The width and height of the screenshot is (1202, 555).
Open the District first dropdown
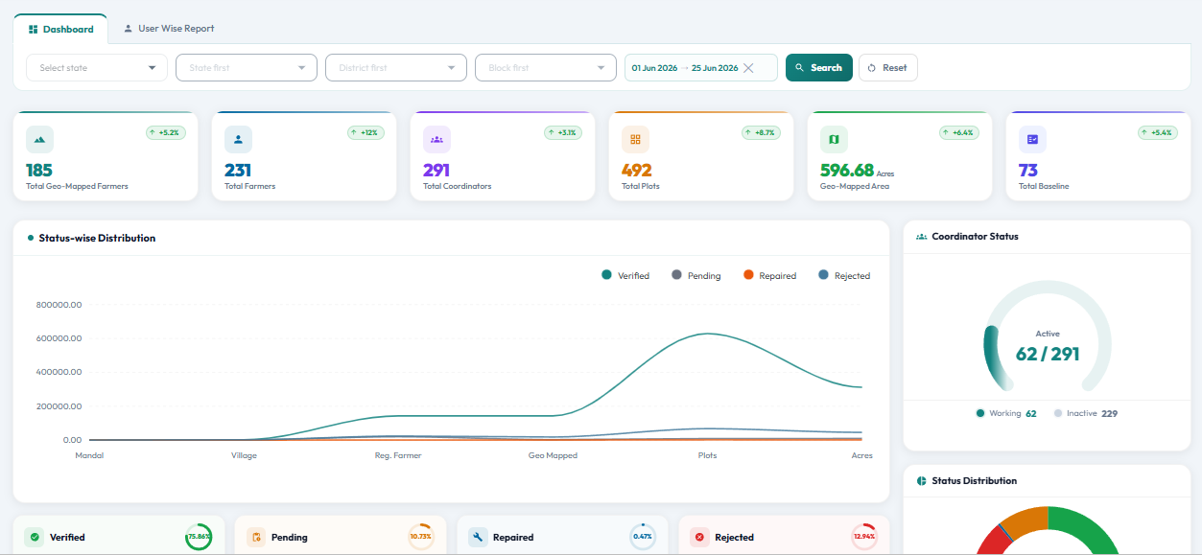[x=396, y=68]
